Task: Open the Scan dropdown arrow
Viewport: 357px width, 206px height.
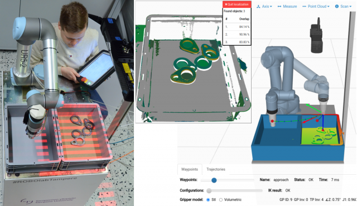Action: pos(350,7)
